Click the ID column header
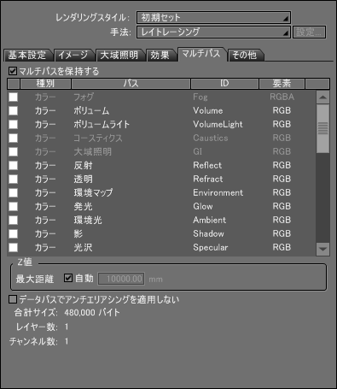Image resolution: width=337 pixels, height=389 pixels. point(224,84)
